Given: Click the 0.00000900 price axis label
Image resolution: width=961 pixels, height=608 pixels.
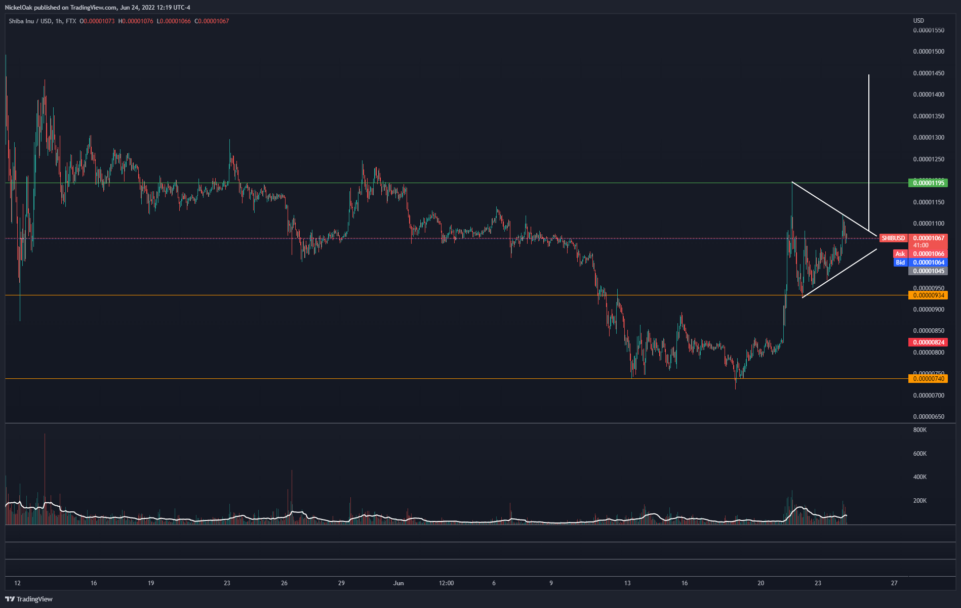Looking at the screenshot, I should pyautogui.click(x=929, y=310).
